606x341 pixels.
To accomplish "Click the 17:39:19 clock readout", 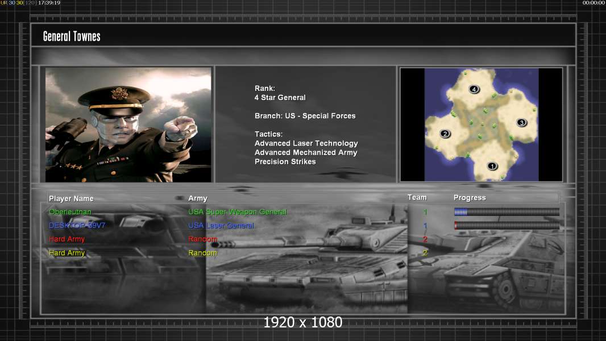I will tap(49, 3).
